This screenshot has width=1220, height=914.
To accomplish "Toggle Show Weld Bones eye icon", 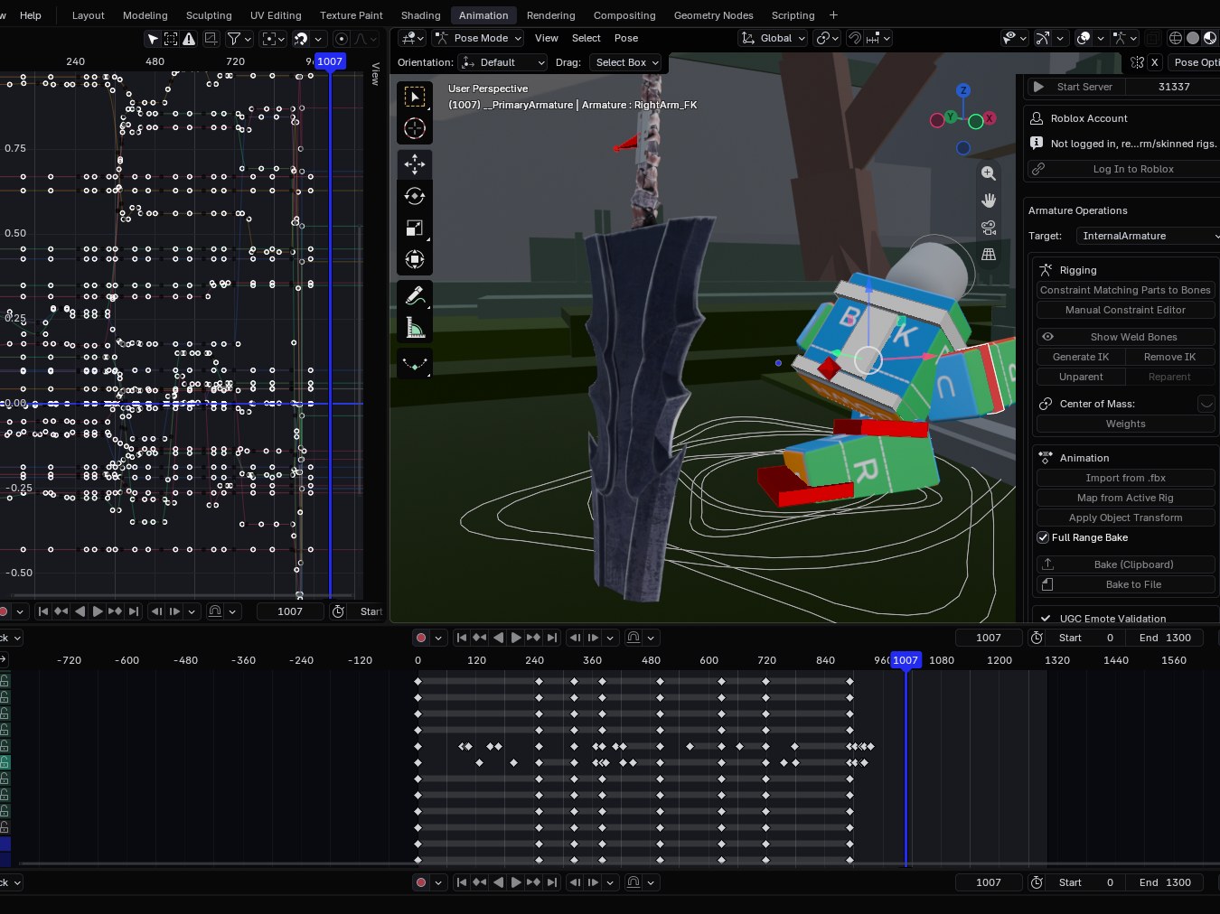I will (x=1048, y=337).
